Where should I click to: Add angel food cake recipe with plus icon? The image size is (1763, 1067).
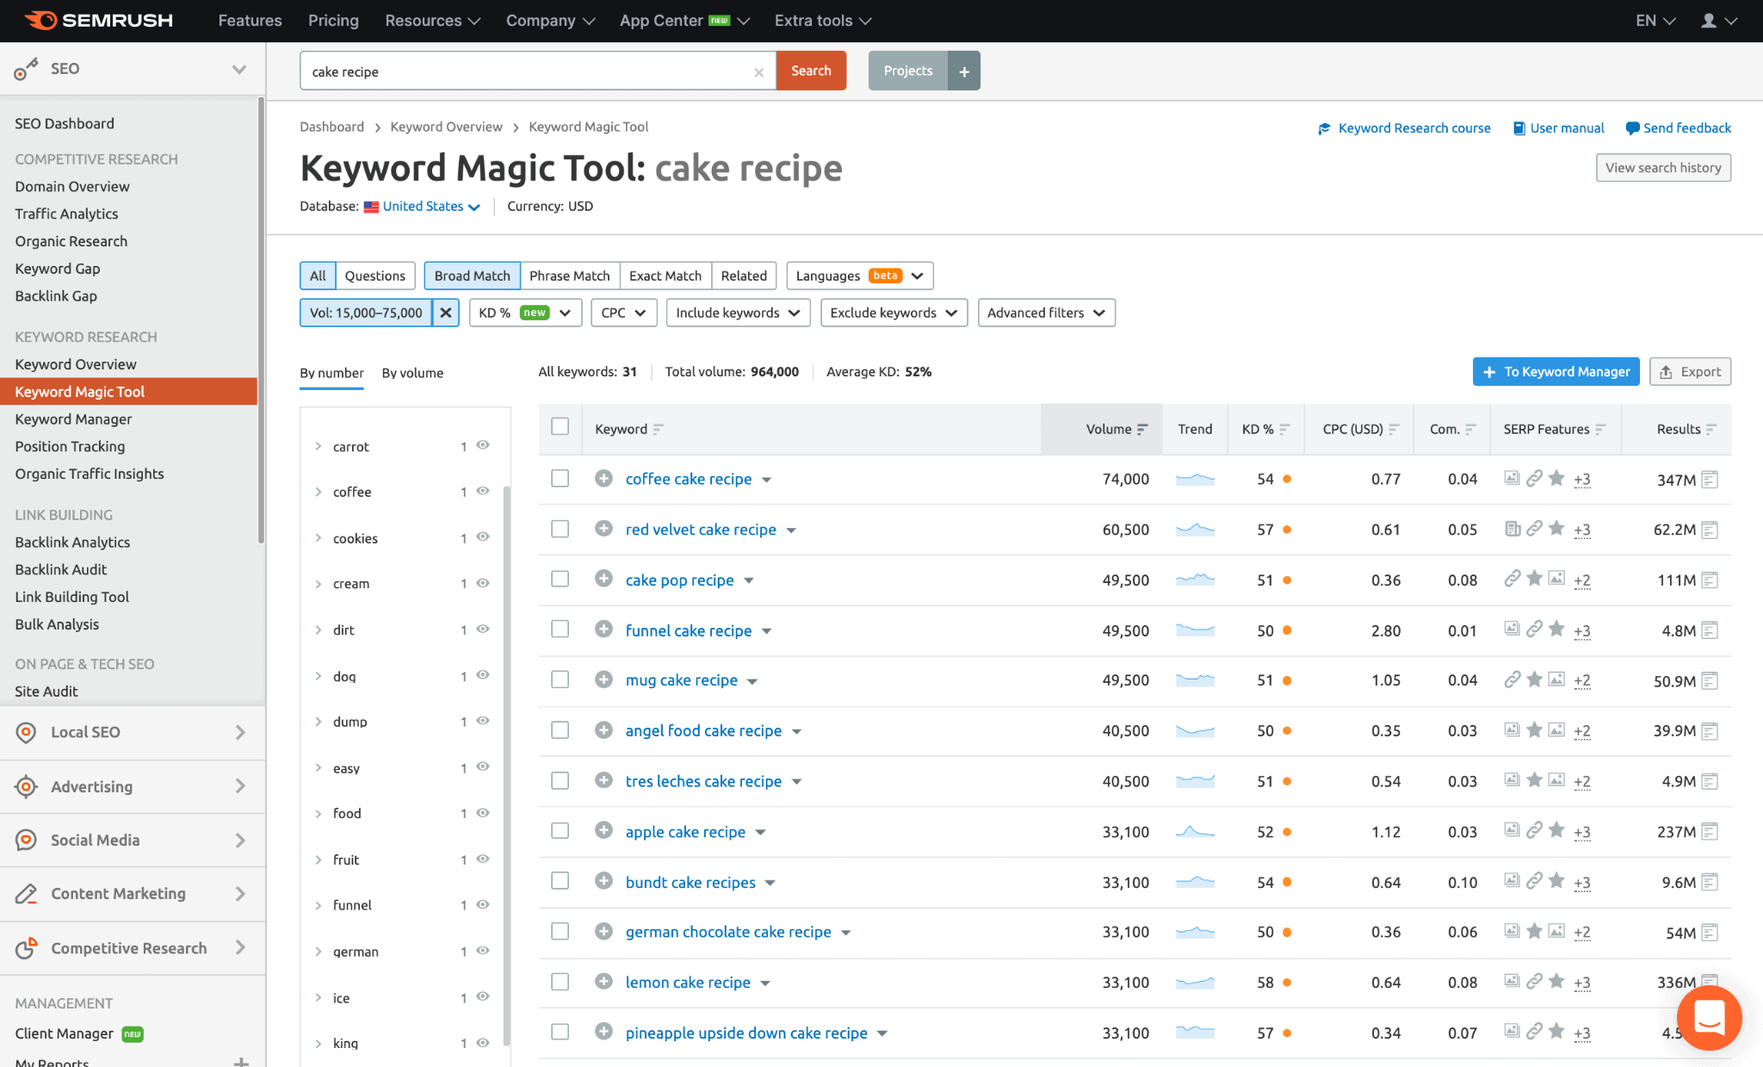pos(603,730)
